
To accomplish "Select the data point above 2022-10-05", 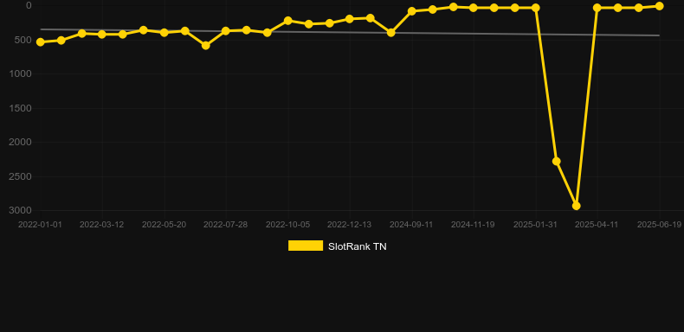I will point(288,21).
